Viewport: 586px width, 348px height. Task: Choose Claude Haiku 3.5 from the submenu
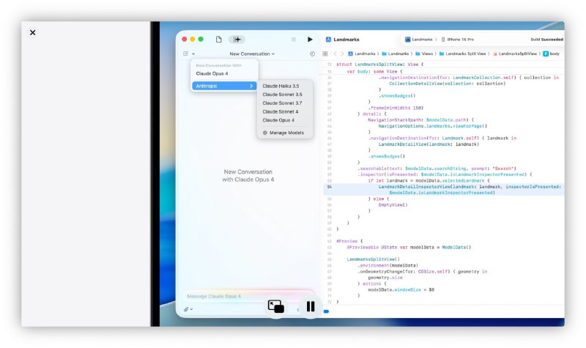[x=281, y=86]
